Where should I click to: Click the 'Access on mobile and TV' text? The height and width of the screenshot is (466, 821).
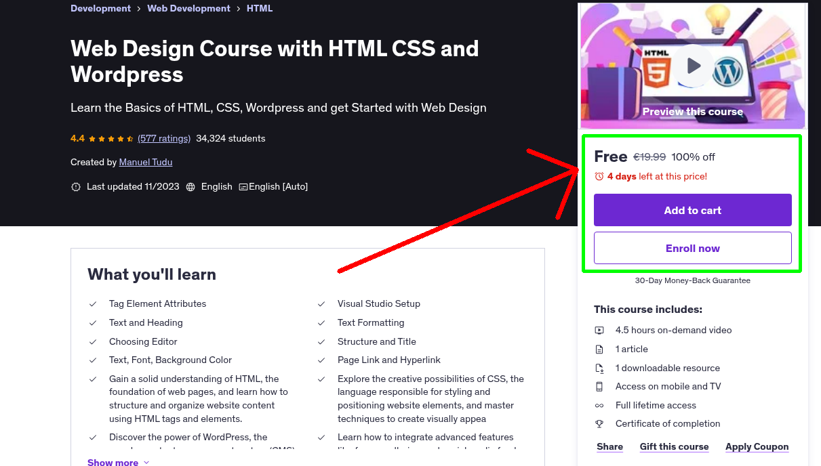(x=668, y=386)
